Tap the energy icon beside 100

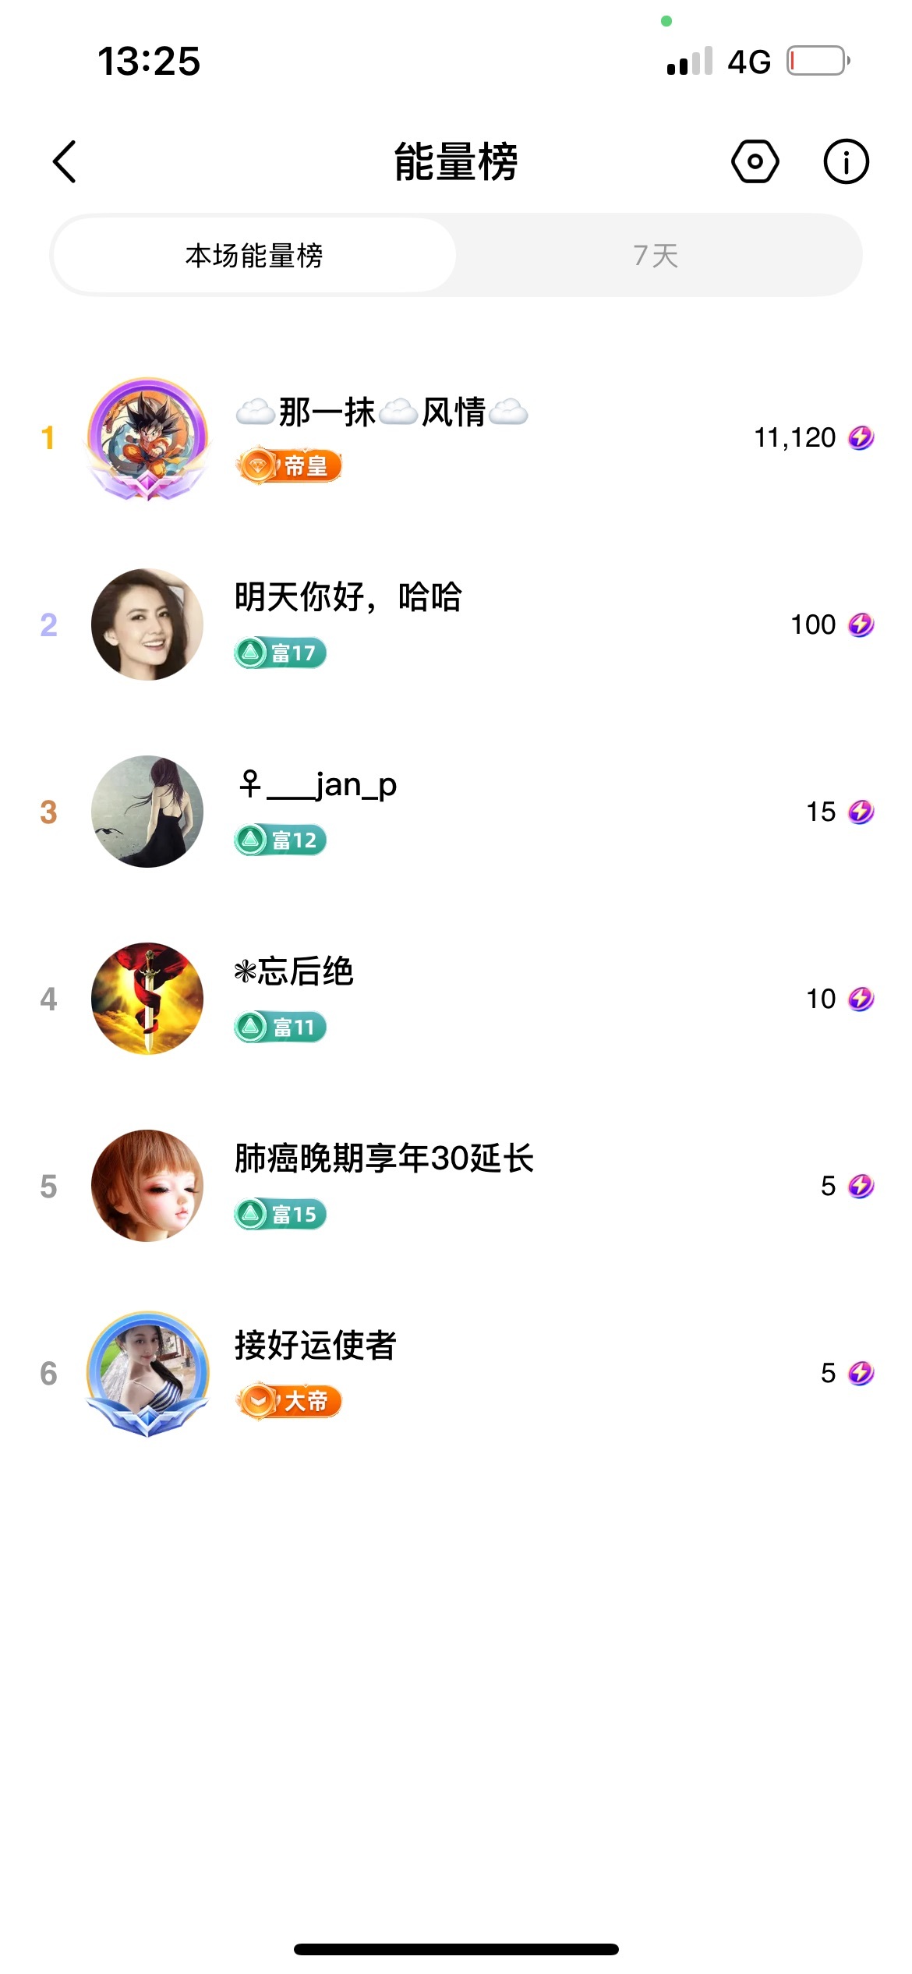[861, 624]
